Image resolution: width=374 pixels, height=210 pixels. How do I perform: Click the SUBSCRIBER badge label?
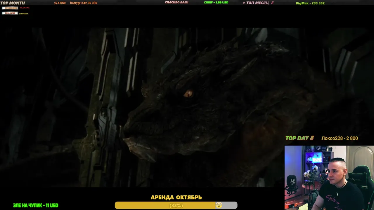(10, 8)
